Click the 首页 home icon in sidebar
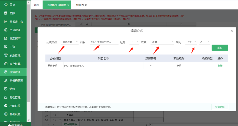Viewport: 238px width, 126px height. click(x=6, y=5)
